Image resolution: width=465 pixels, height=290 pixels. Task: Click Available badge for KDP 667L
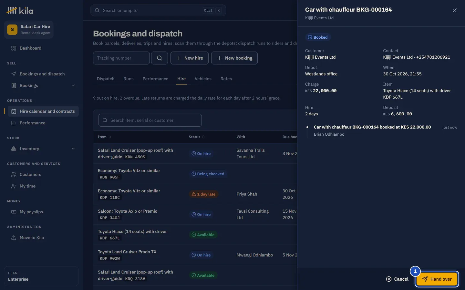coord(203,235)
